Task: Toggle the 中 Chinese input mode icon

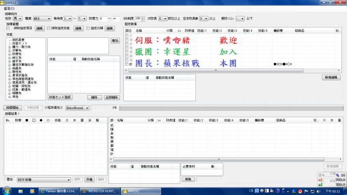Action: (262, 191)
